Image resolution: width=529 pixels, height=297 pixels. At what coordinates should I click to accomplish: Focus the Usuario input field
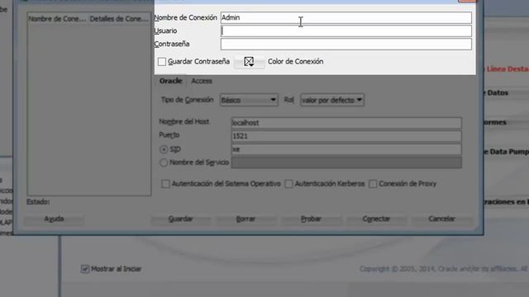tap(346, 31)
